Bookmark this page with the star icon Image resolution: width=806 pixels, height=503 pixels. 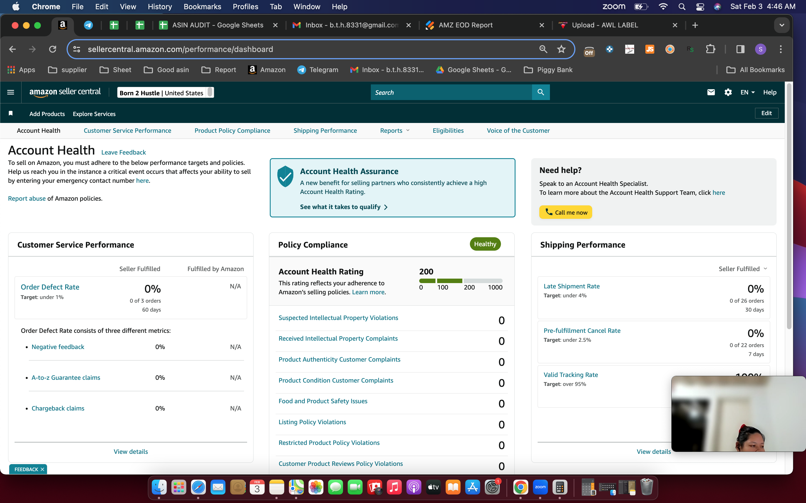click(x=561, y=49)
